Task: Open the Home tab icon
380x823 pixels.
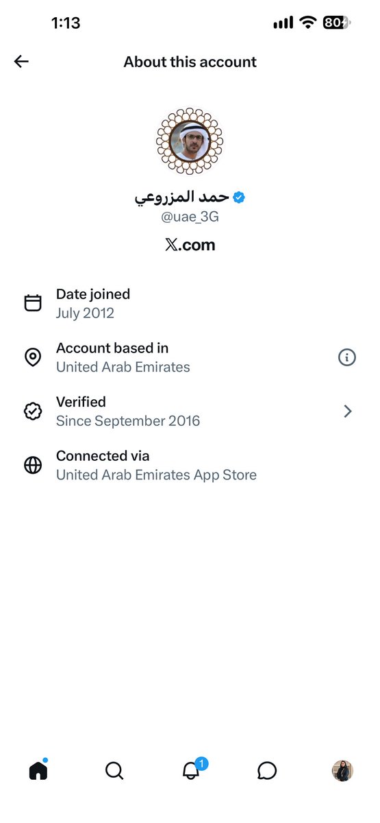Action: click(38, 771)
